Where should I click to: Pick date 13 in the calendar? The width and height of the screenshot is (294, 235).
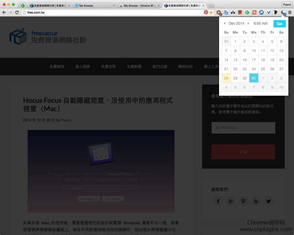tap(281, 50)
